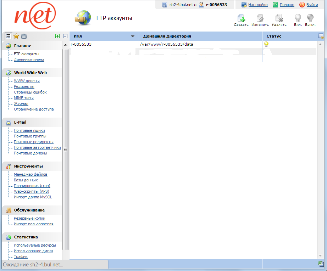Click the table settings icon beside Статус column

321,36
